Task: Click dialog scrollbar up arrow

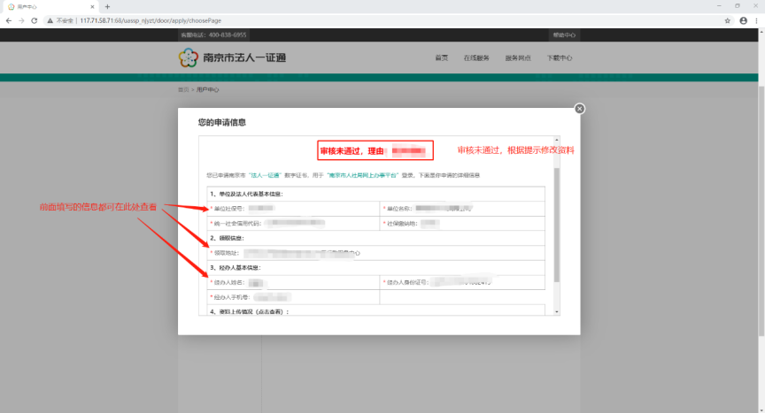Action: [556, 140]
